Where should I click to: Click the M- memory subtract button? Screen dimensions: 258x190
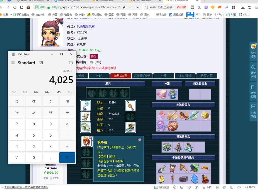click(x=47, y=92)
